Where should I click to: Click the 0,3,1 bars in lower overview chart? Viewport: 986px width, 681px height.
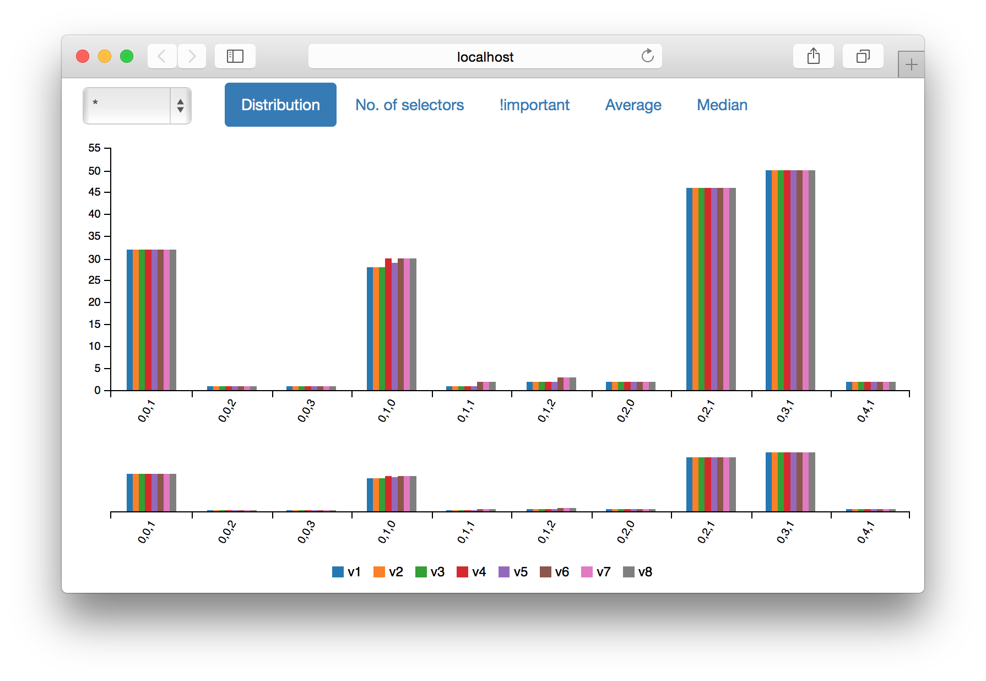790,482
